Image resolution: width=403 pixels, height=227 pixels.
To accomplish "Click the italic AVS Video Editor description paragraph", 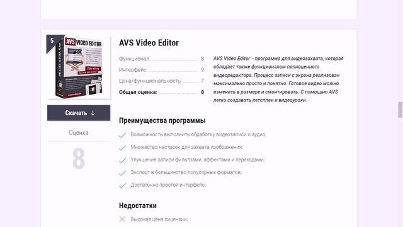I will tap(278, 79).
